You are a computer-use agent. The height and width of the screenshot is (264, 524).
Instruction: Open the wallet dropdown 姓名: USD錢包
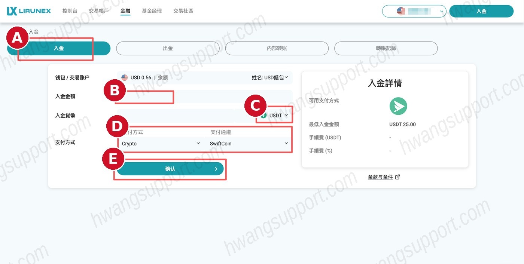point(270,77)
